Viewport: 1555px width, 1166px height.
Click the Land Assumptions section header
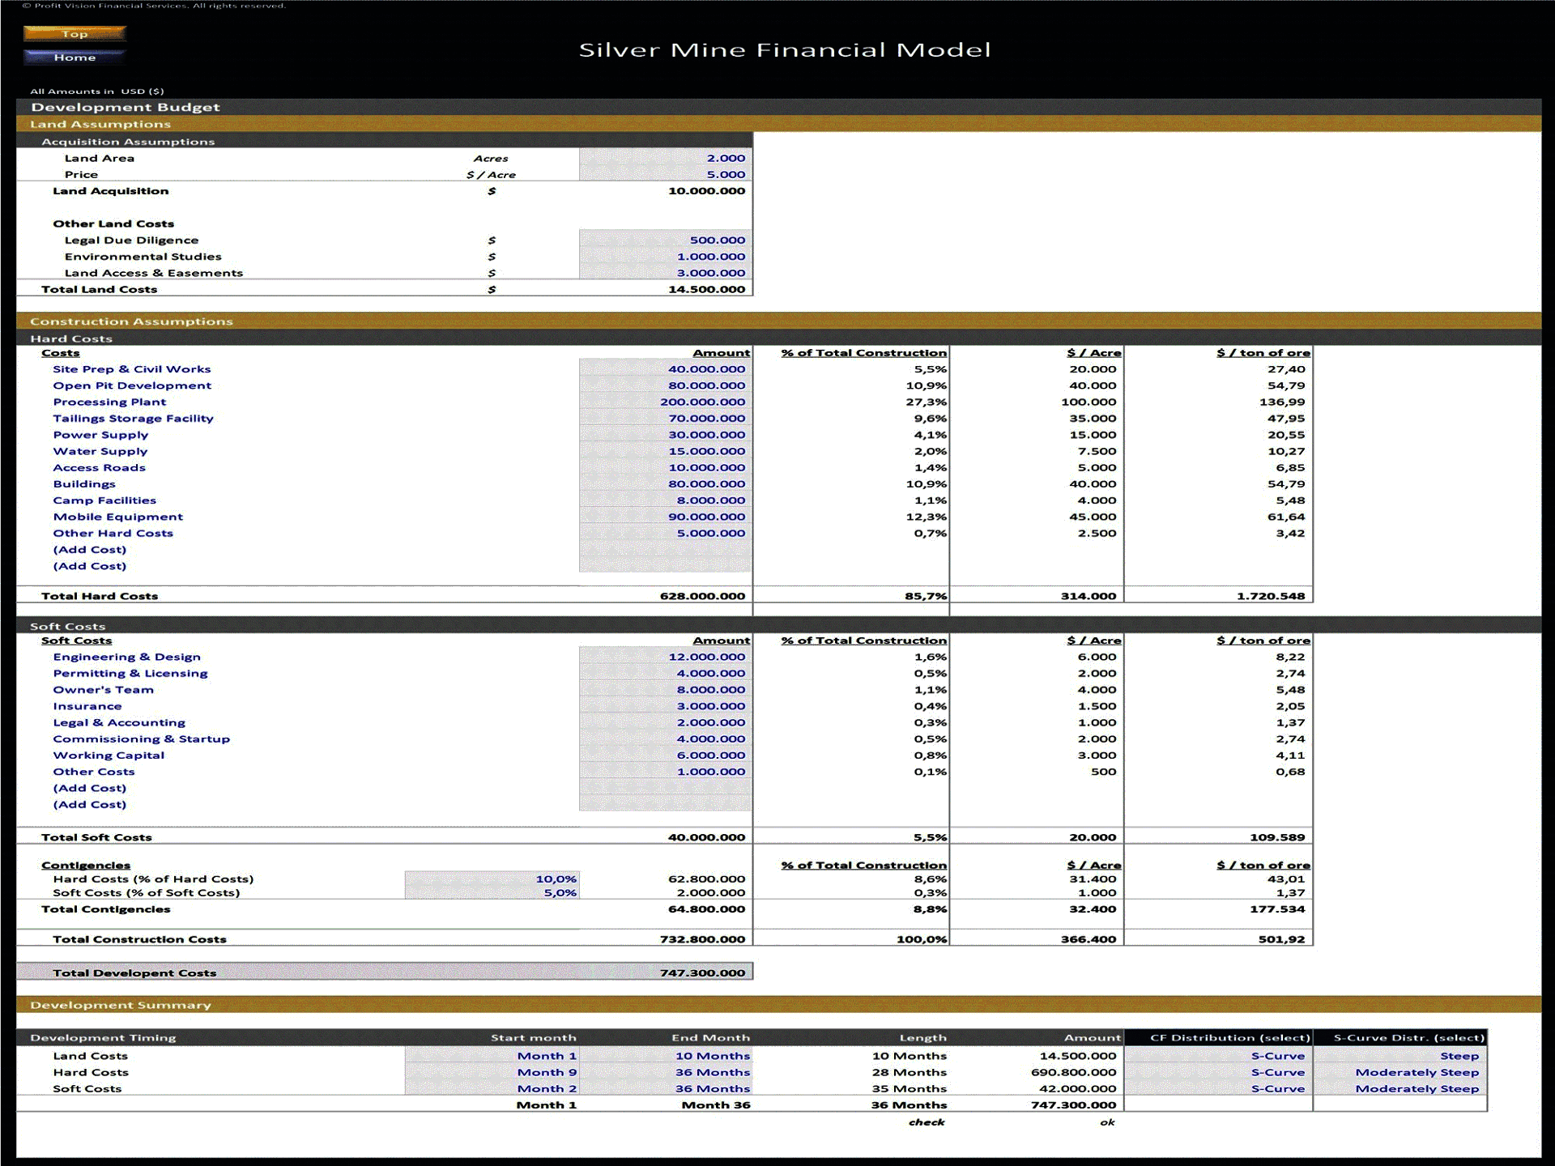tap(100, 124)
